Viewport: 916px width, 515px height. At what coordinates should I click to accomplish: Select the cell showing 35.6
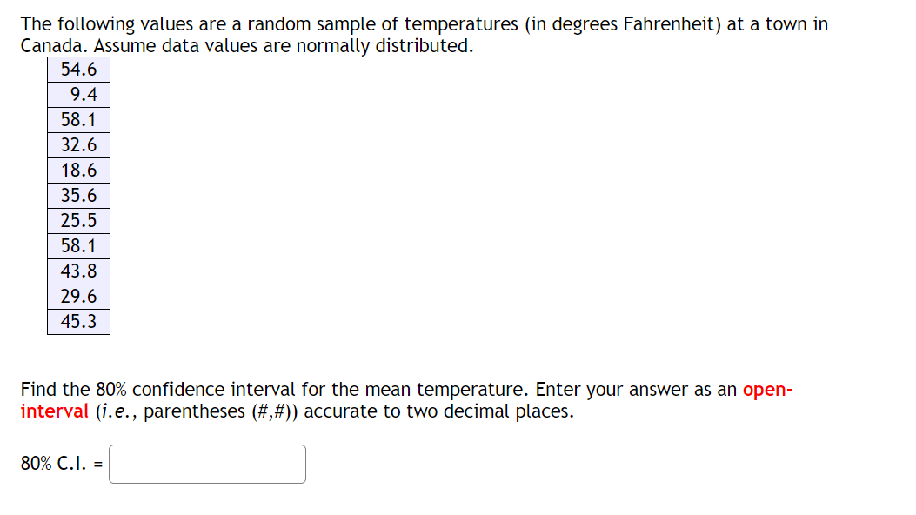(x=77, y=196)
